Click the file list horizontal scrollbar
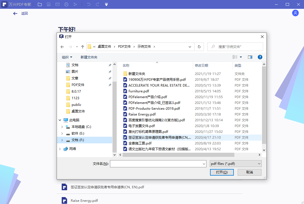 coord(178,155)
